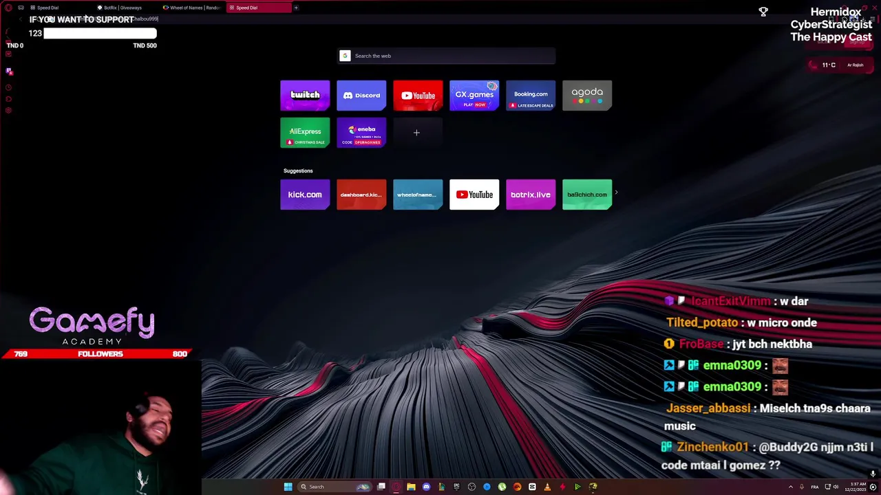Click the microphone tray icon
Image resolution: width=881 pixels, height=495 pixels.
[x=802, y=487]
